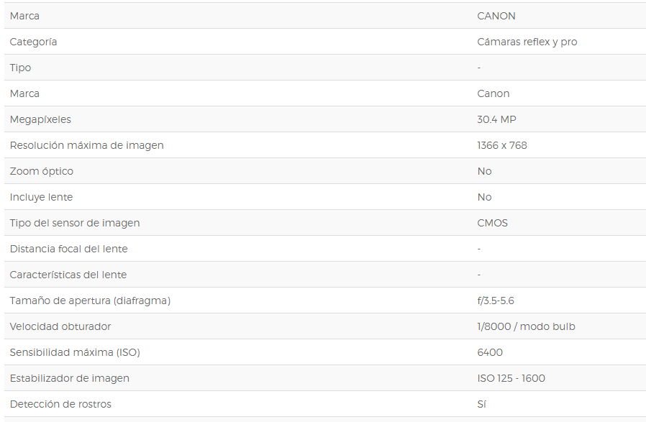Select the 30.4 MP value
The width and height of the screenshot is (646, 422).
coord(496,120)
